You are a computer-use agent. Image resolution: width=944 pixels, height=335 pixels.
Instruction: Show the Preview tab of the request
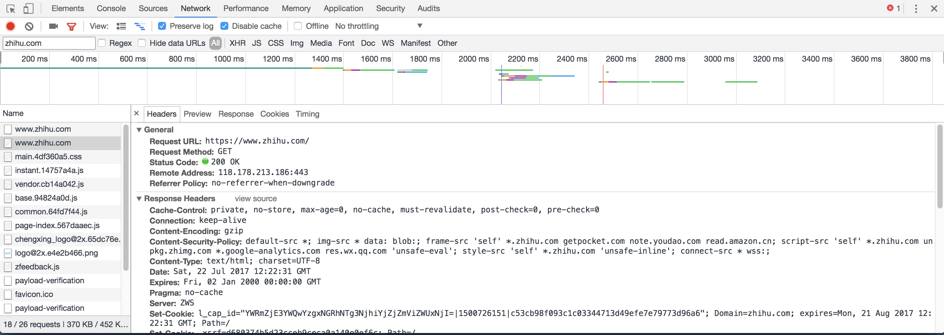coord(197,114)
